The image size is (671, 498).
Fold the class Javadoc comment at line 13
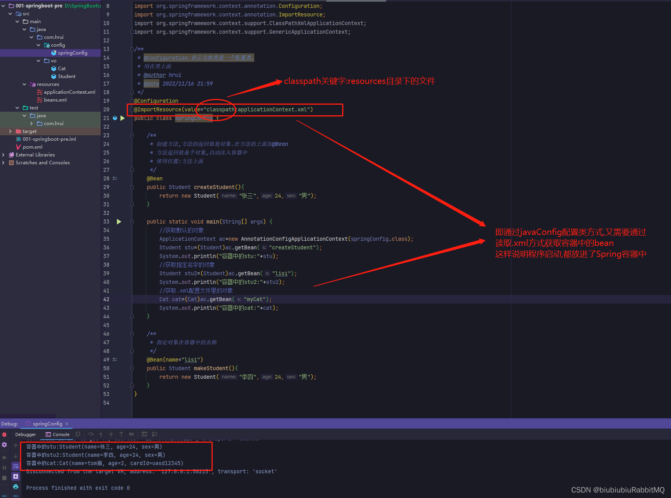(x=132, y=49)
